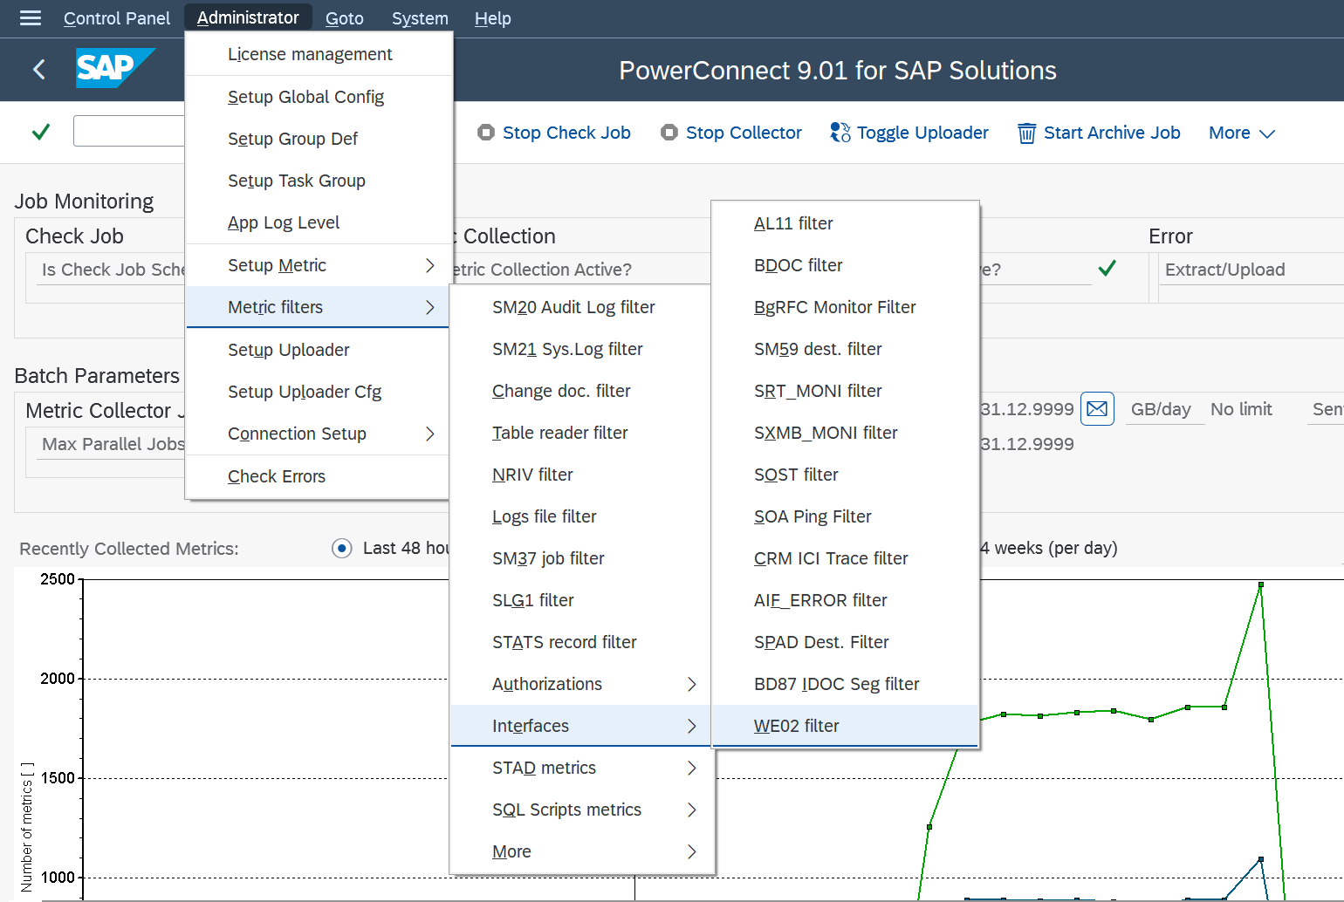1344x902 pixels.
Task: Open SM37 job filter
Action: 582,558
